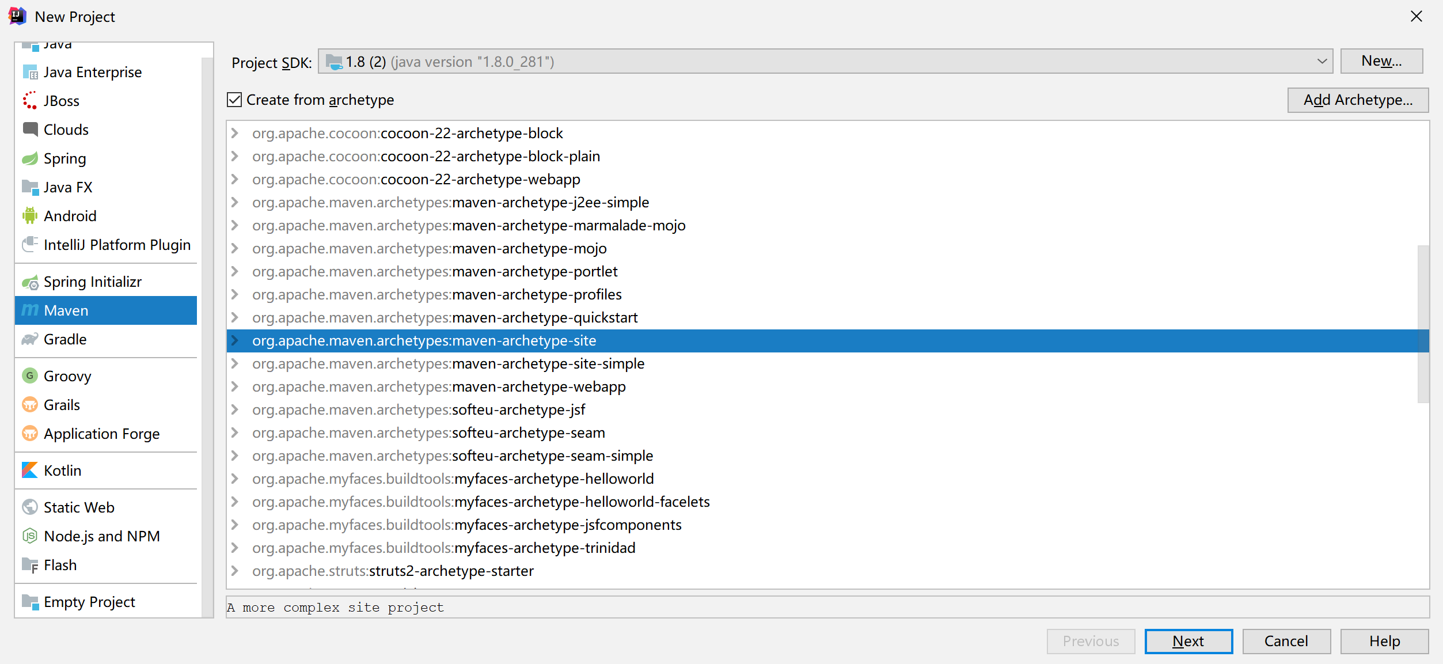The width and height of the screenshot is (1443, 664).
Task: Select Java Enterprise project type
Action: pyautogui.click(x=106, y=72)
